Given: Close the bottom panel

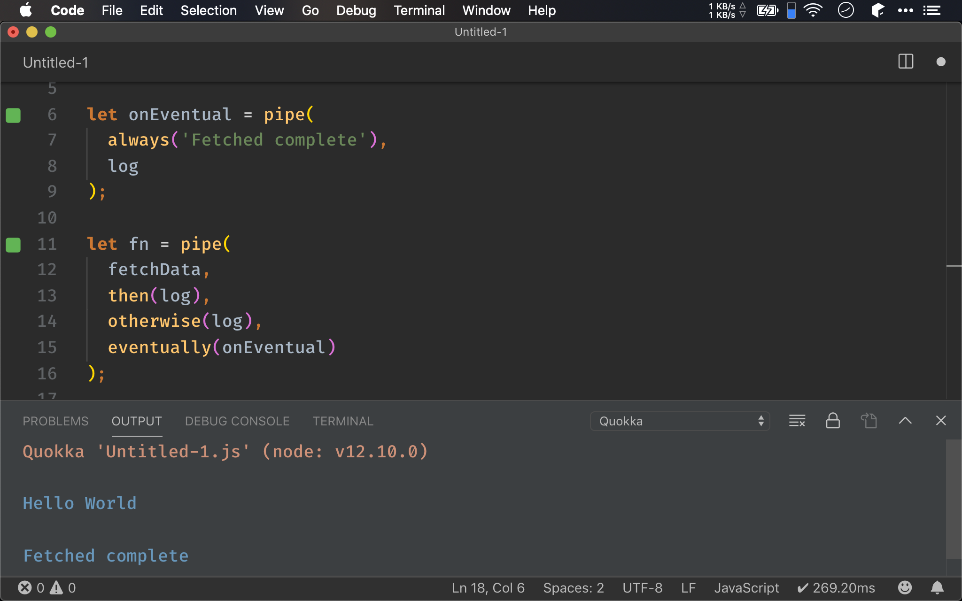Looking at the screenshot, I should coord(940,421).
